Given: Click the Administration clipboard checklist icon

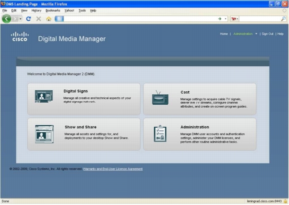Looking at the screenshot, I should click(x=160, y=134).
